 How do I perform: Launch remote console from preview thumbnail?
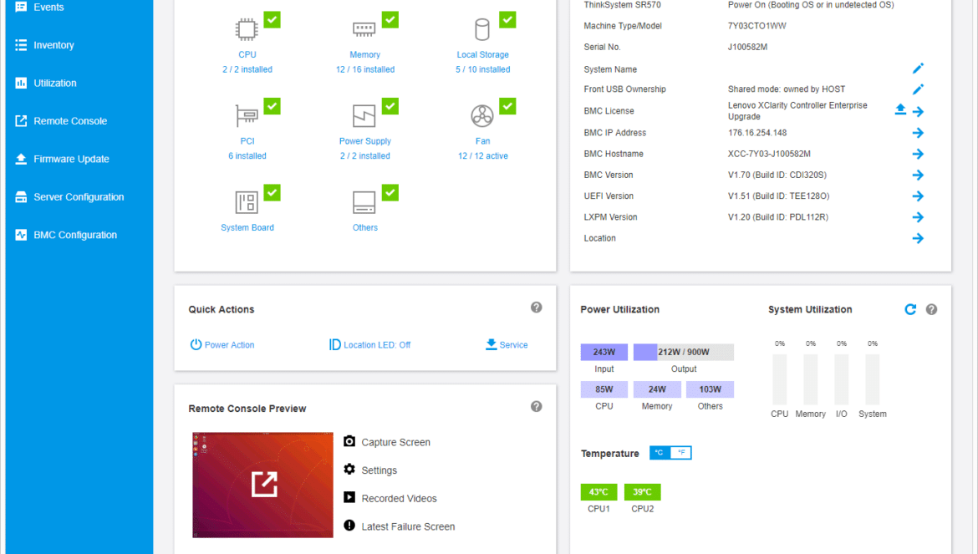tap(262, 484)
